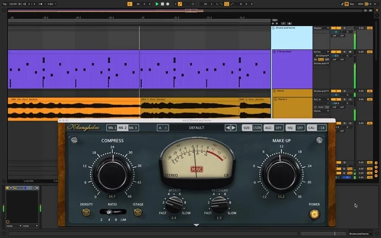Open the All Channels input dropdown
The width and height of the screenshot is (381, 238).
321,56
